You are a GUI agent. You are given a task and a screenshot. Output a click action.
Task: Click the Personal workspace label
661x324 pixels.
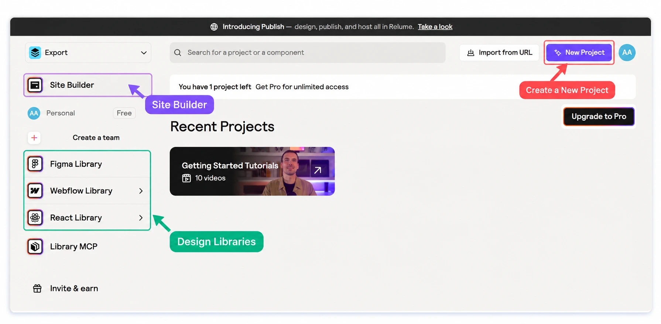pos(61,113)
